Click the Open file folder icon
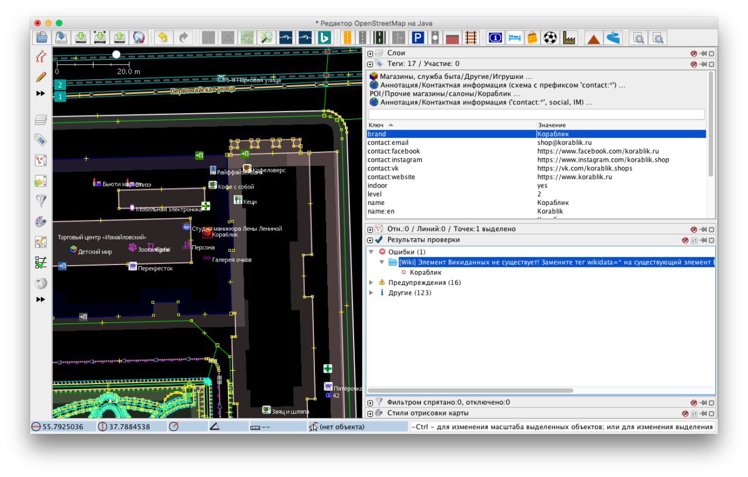Viewport: 748px width, 477px height. pyautogui.click(x=41, y=38)
